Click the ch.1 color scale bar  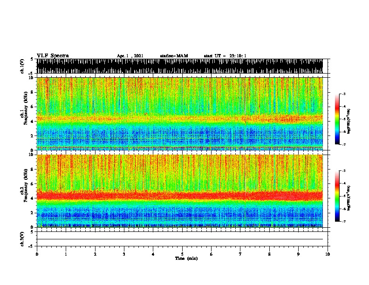point(337,119)
